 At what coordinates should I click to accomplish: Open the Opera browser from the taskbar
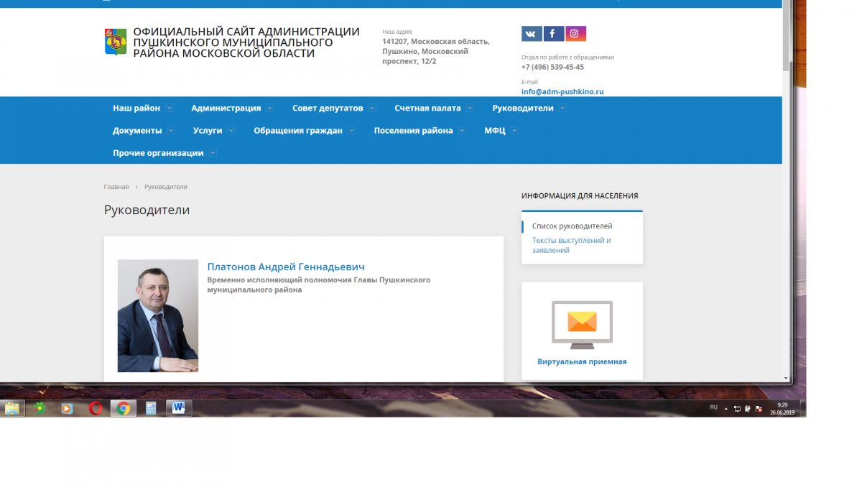[96, 408]
